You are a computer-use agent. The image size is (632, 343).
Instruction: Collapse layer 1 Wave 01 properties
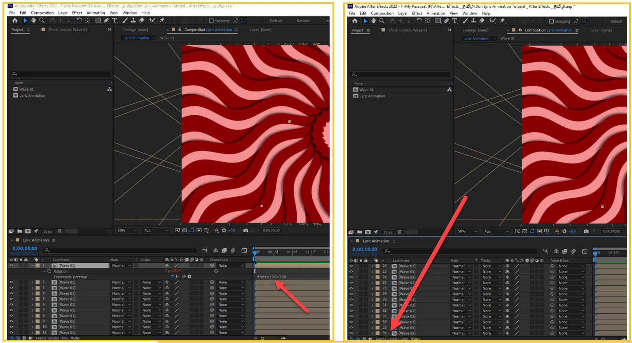[x=33, y=266]
